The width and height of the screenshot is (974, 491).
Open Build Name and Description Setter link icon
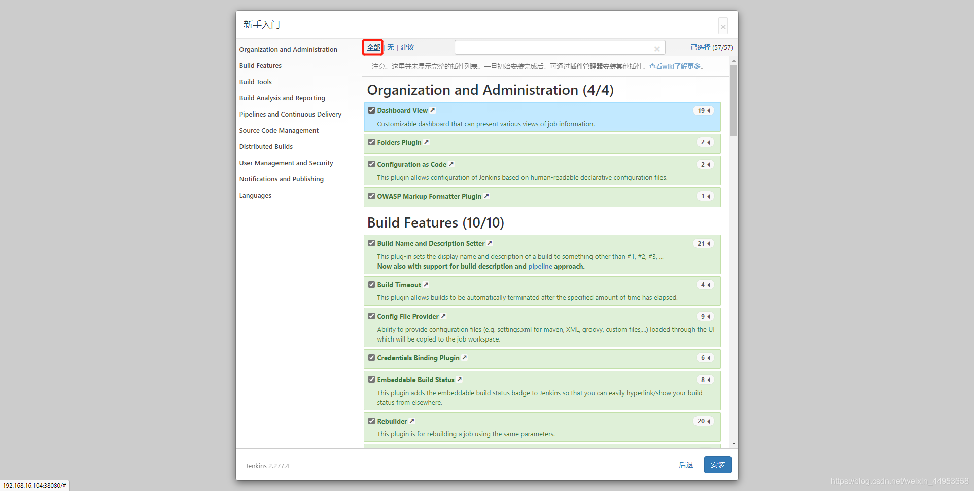[490, 243]
